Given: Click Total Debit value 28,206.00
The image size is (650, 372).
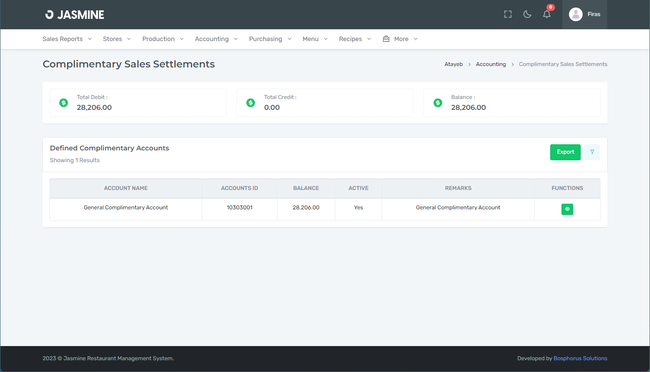Looking at the screenshot, I should [94, 107].
